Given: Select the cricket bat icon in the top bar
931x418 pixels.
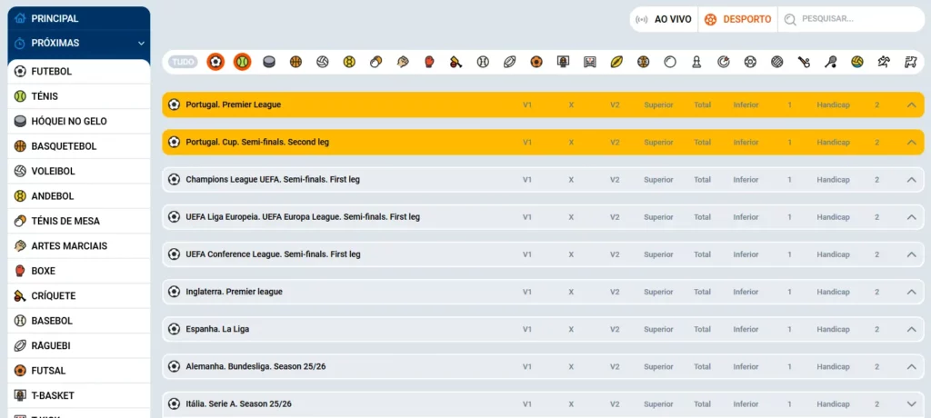Looking at the screenshot, I should 456,62.
